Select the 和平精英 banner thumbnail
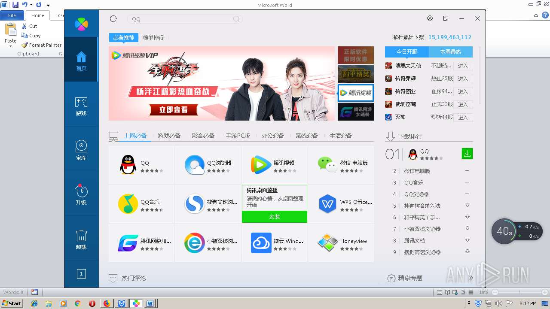This screenshot has height=309, width=550. pos(356,74)
